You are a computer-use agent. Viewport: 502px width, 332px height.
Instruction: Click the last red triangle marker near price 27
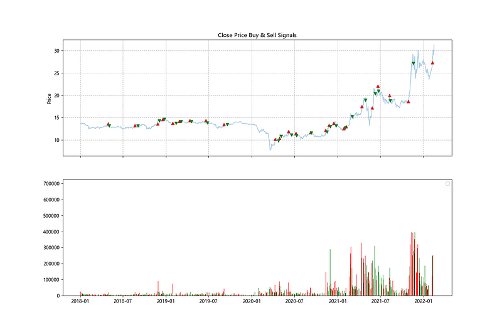click(x=433, y=63)
